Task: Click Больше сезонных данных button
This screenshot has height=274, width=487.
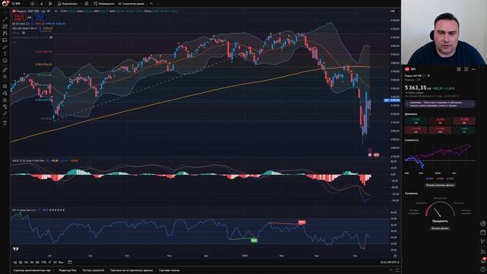Action: 440,185
